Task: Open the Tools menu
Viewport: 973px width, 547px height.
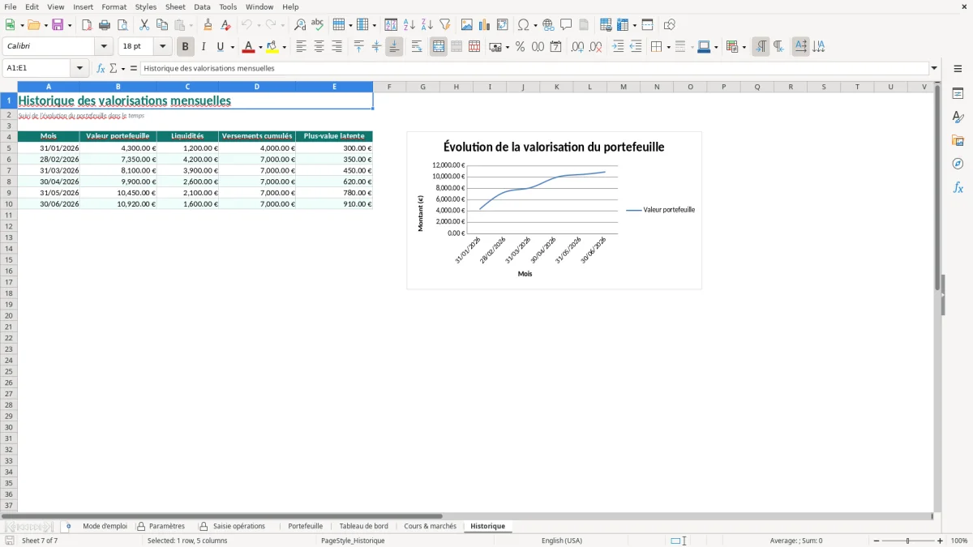Action: tap(228, 6)
